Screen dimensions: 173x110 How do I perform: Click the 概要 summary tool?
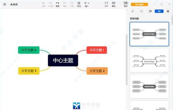pos(65,4)
